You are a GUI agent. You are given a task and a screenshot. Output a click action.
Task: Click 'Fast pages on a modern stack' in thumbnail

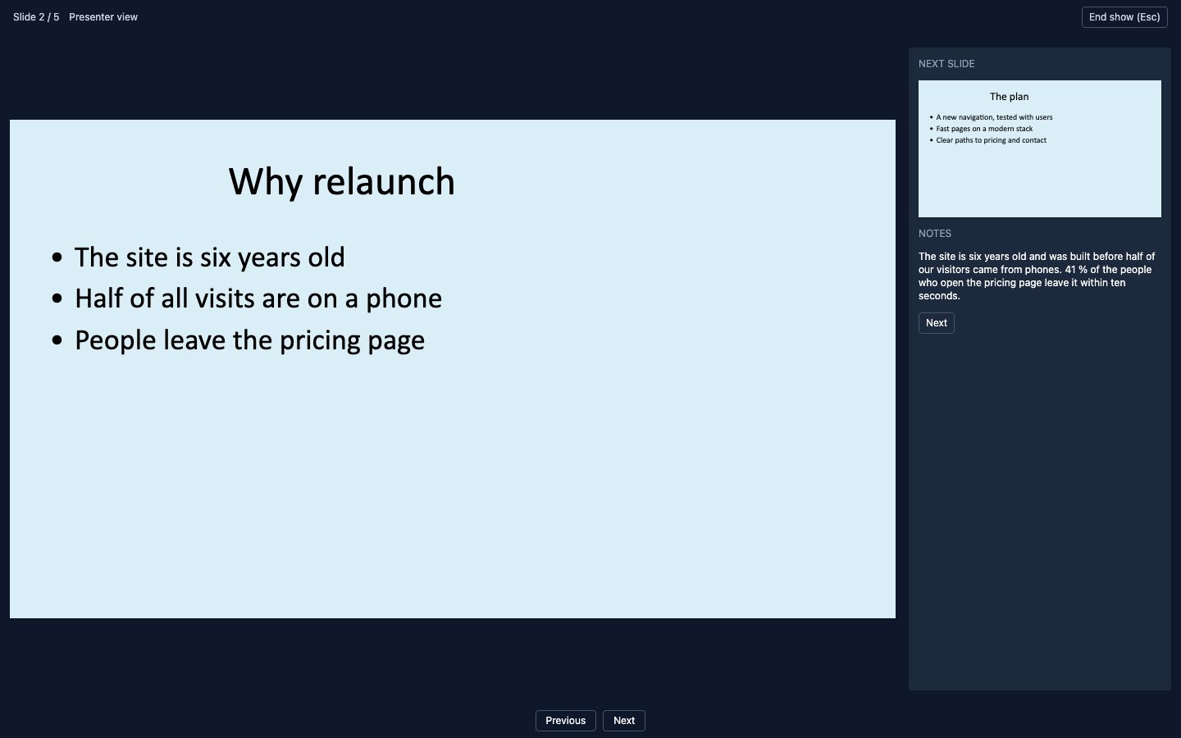[x=985, y=129]
